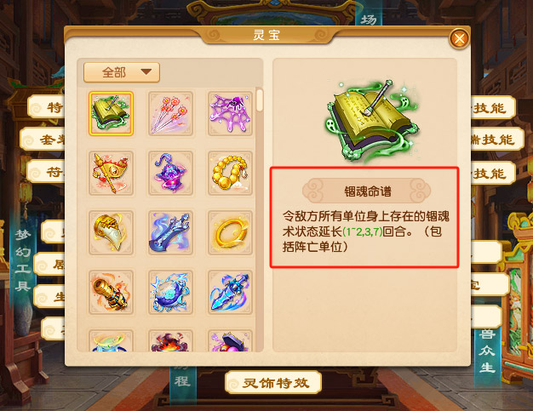This screenshot has height=411, width=533.
Task: Close the 灵宝 window
Action: (x=459, y=39)
